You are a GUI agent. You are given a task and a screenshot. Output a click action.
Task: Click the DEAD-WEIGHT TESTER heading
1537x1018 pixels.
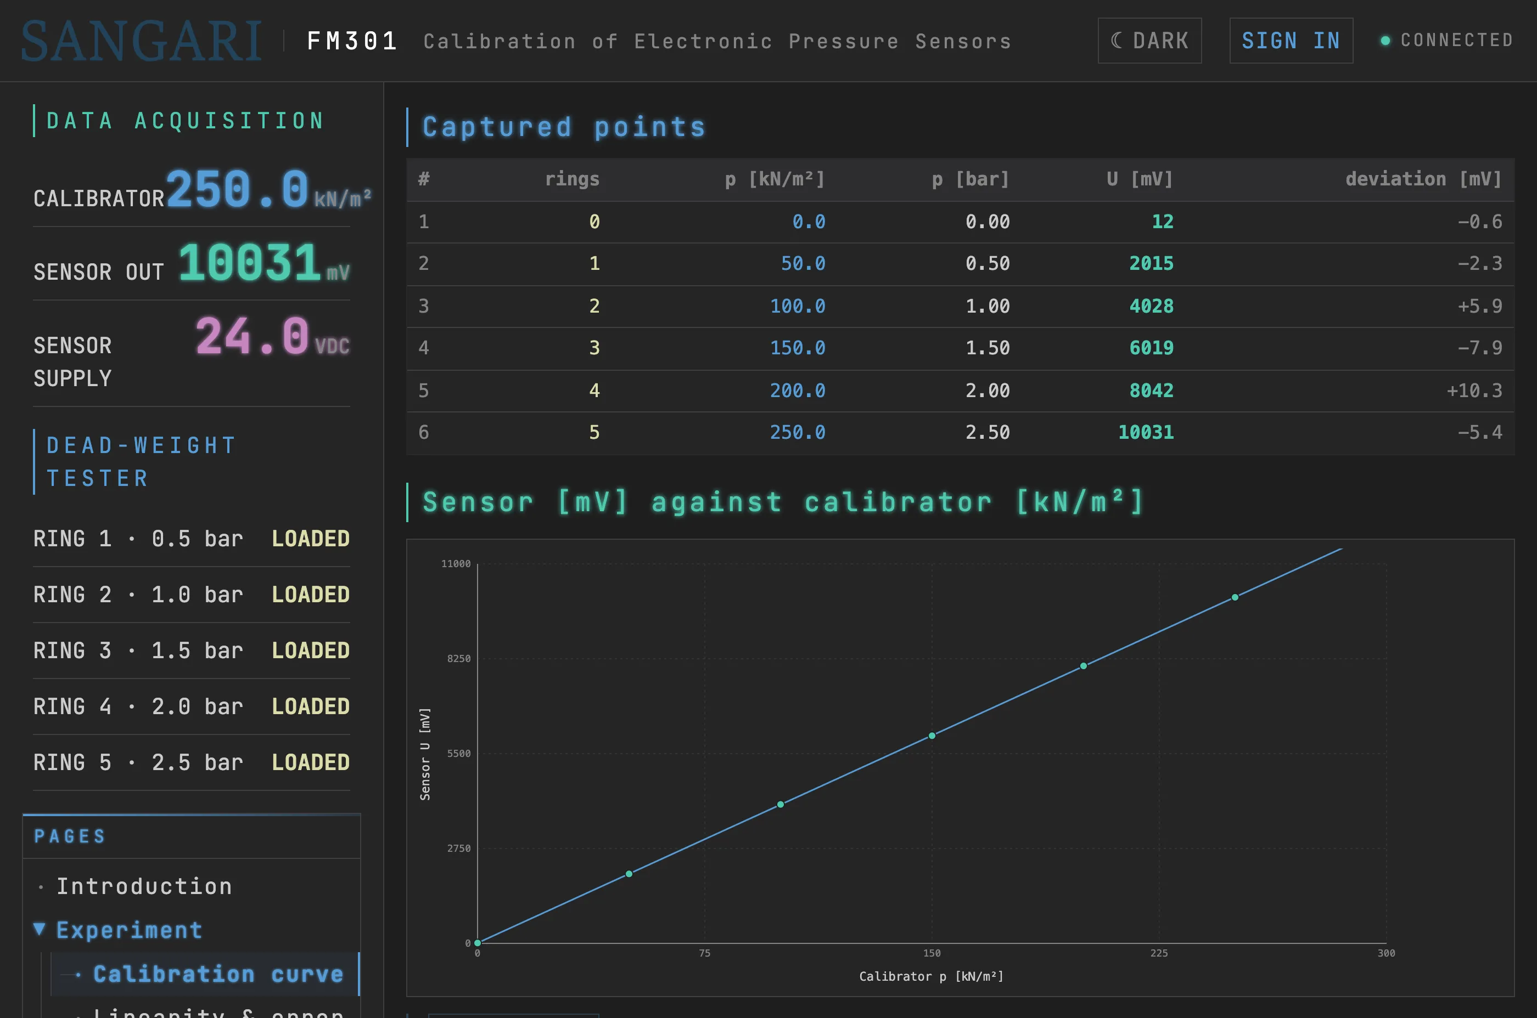tap(141, 462)
